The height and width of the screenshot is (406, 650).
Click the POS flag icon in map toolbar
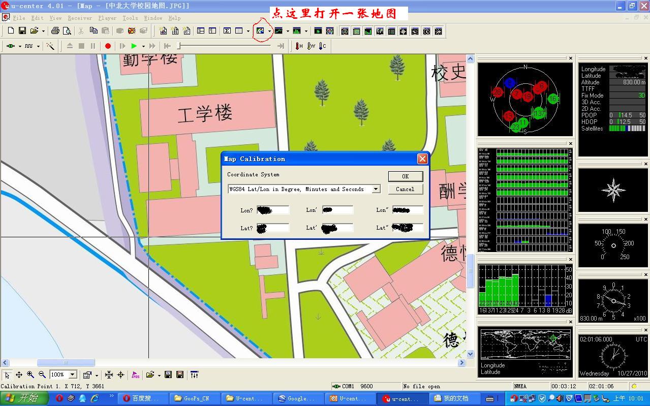(x=135, y=375)
